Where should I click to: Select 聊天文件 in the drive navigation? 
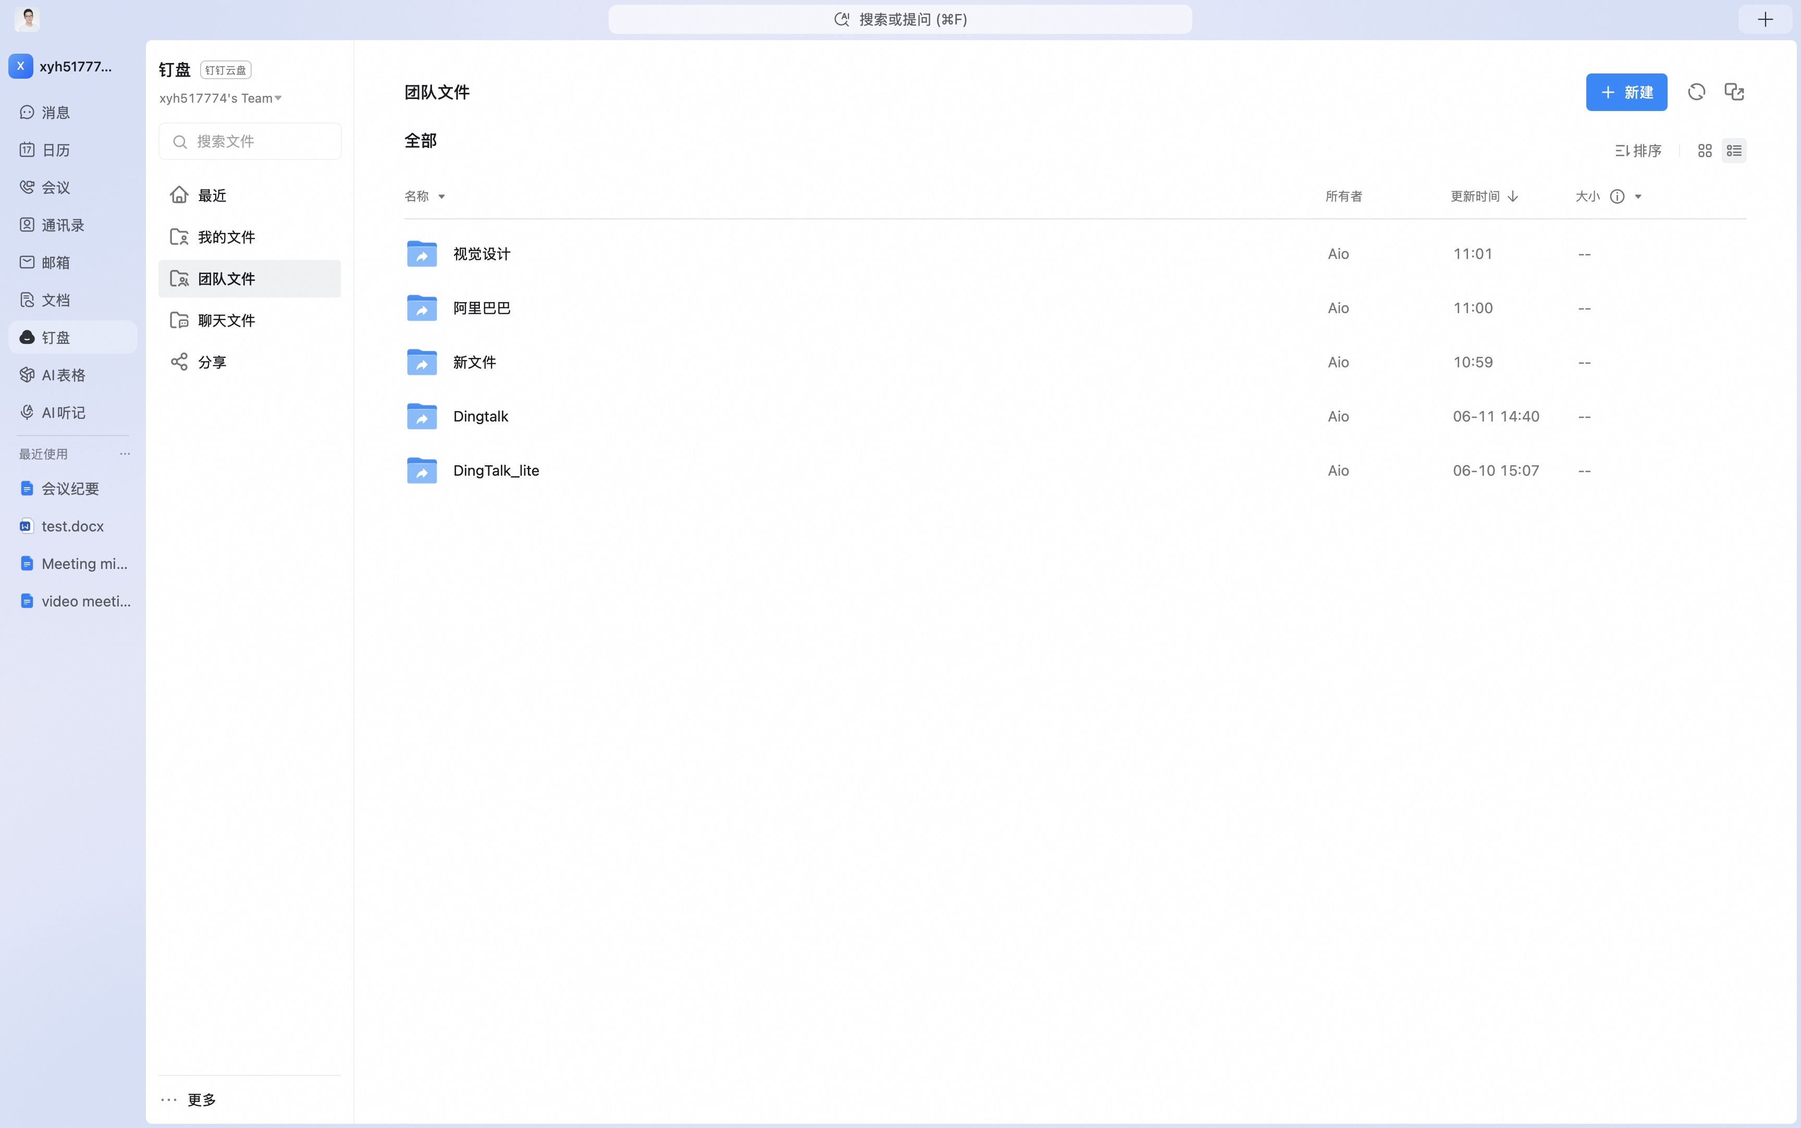click(x=249, y=320)
